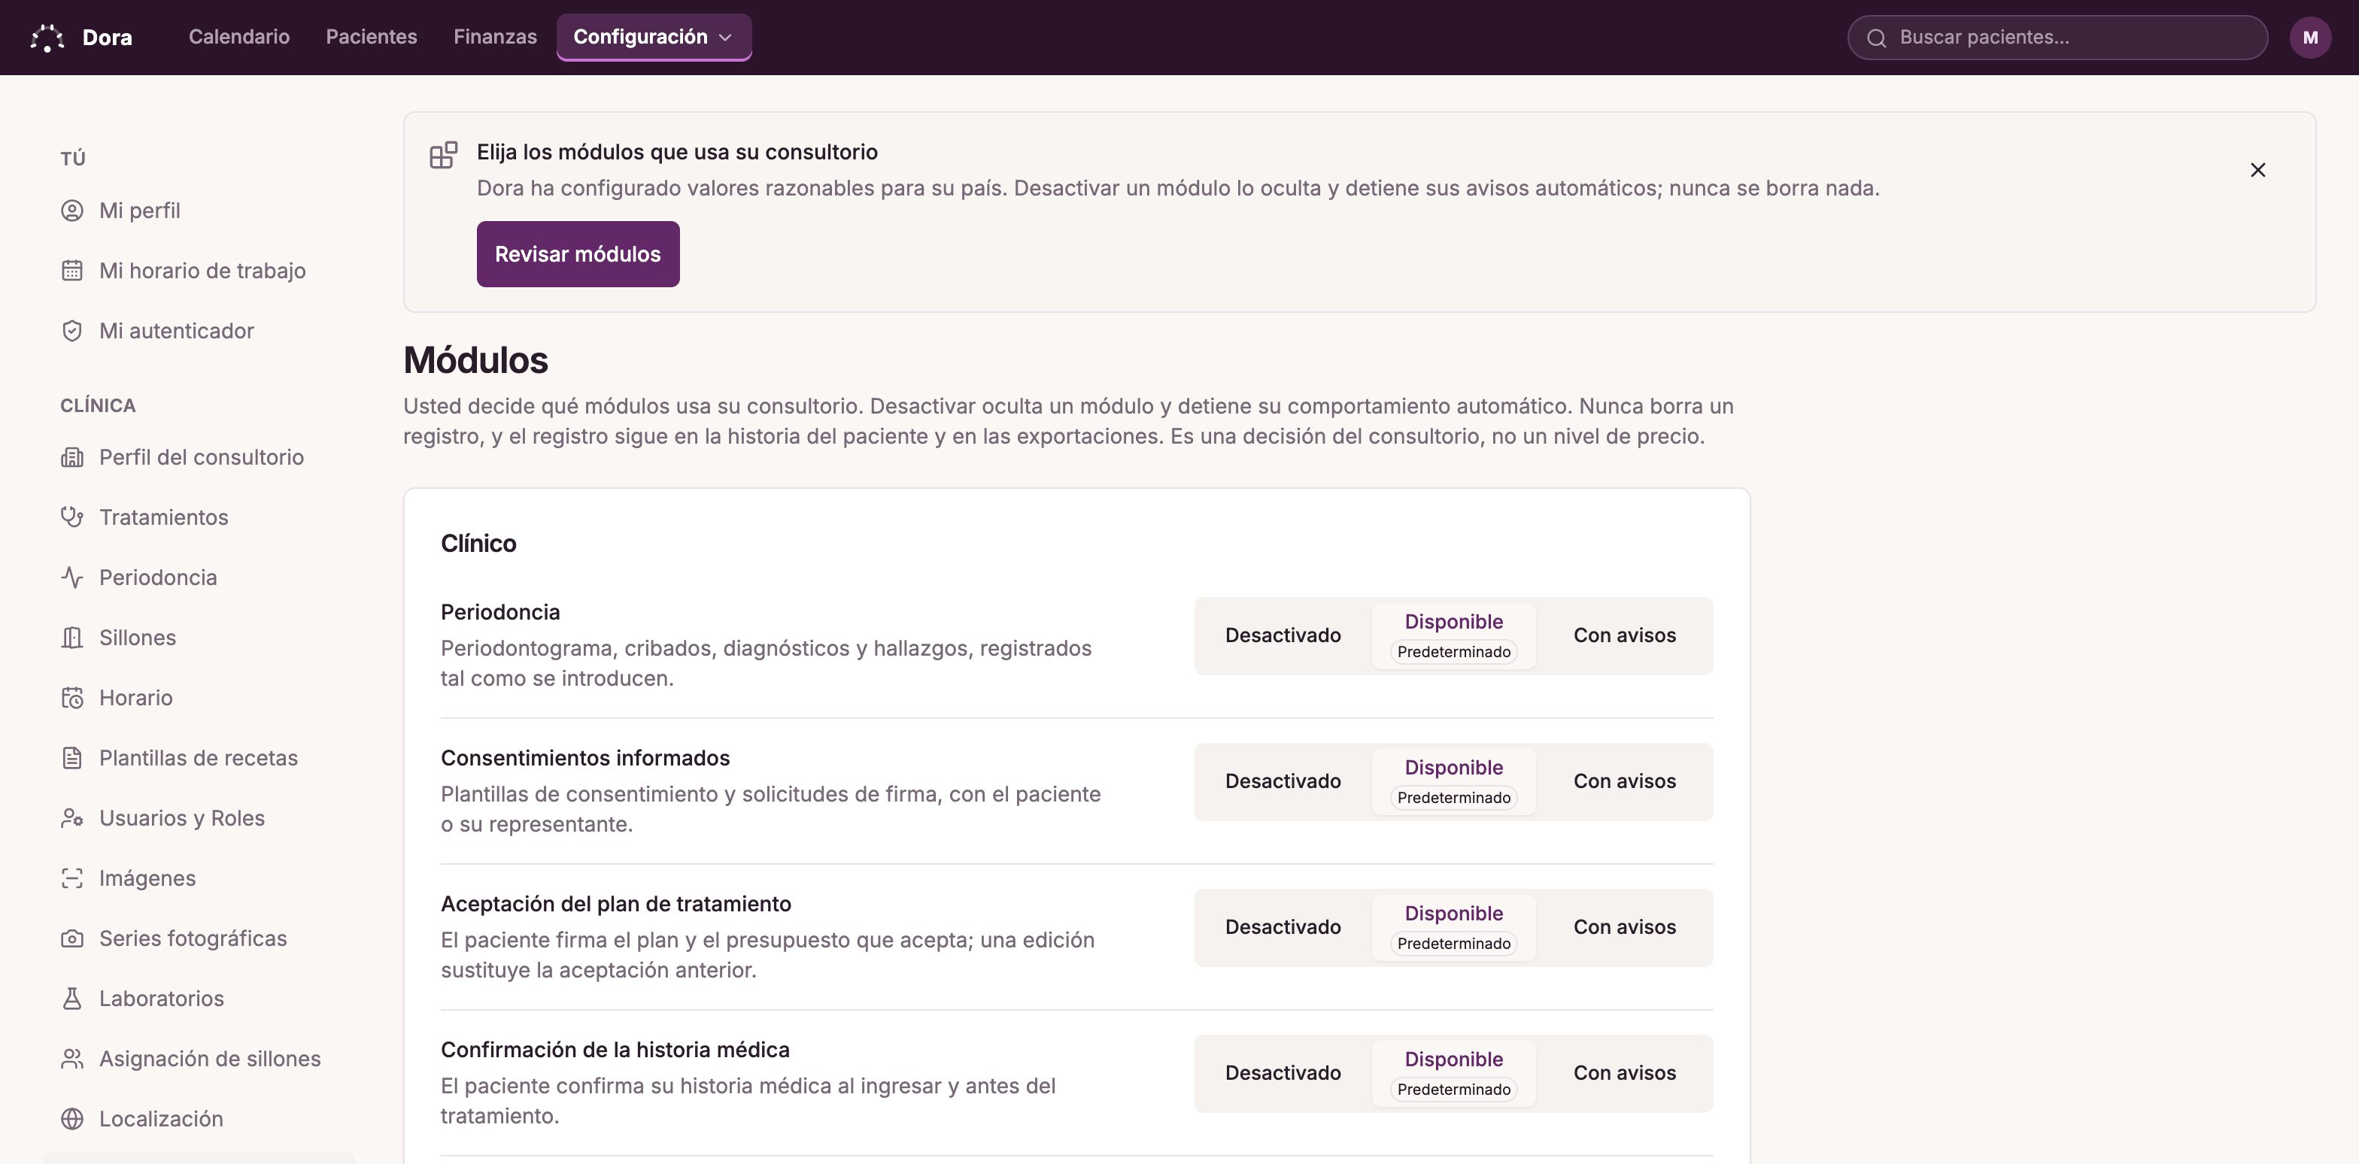Screen dimensions: 2359x1164
Task: Expand the Configuración dropdown menu
Action: point(654,38)
